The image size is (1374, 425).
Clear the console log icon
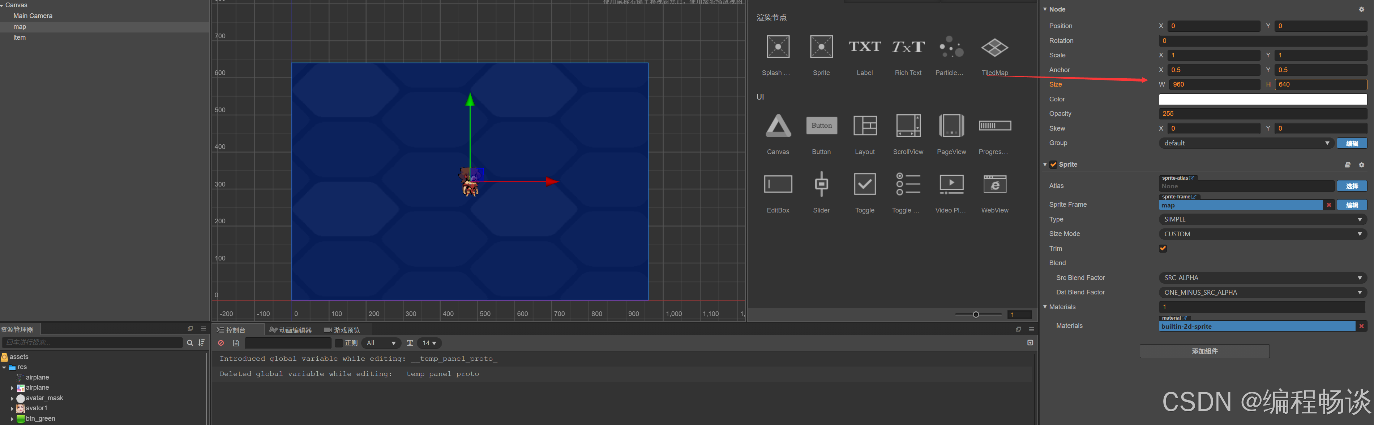(x=221, y=343)
